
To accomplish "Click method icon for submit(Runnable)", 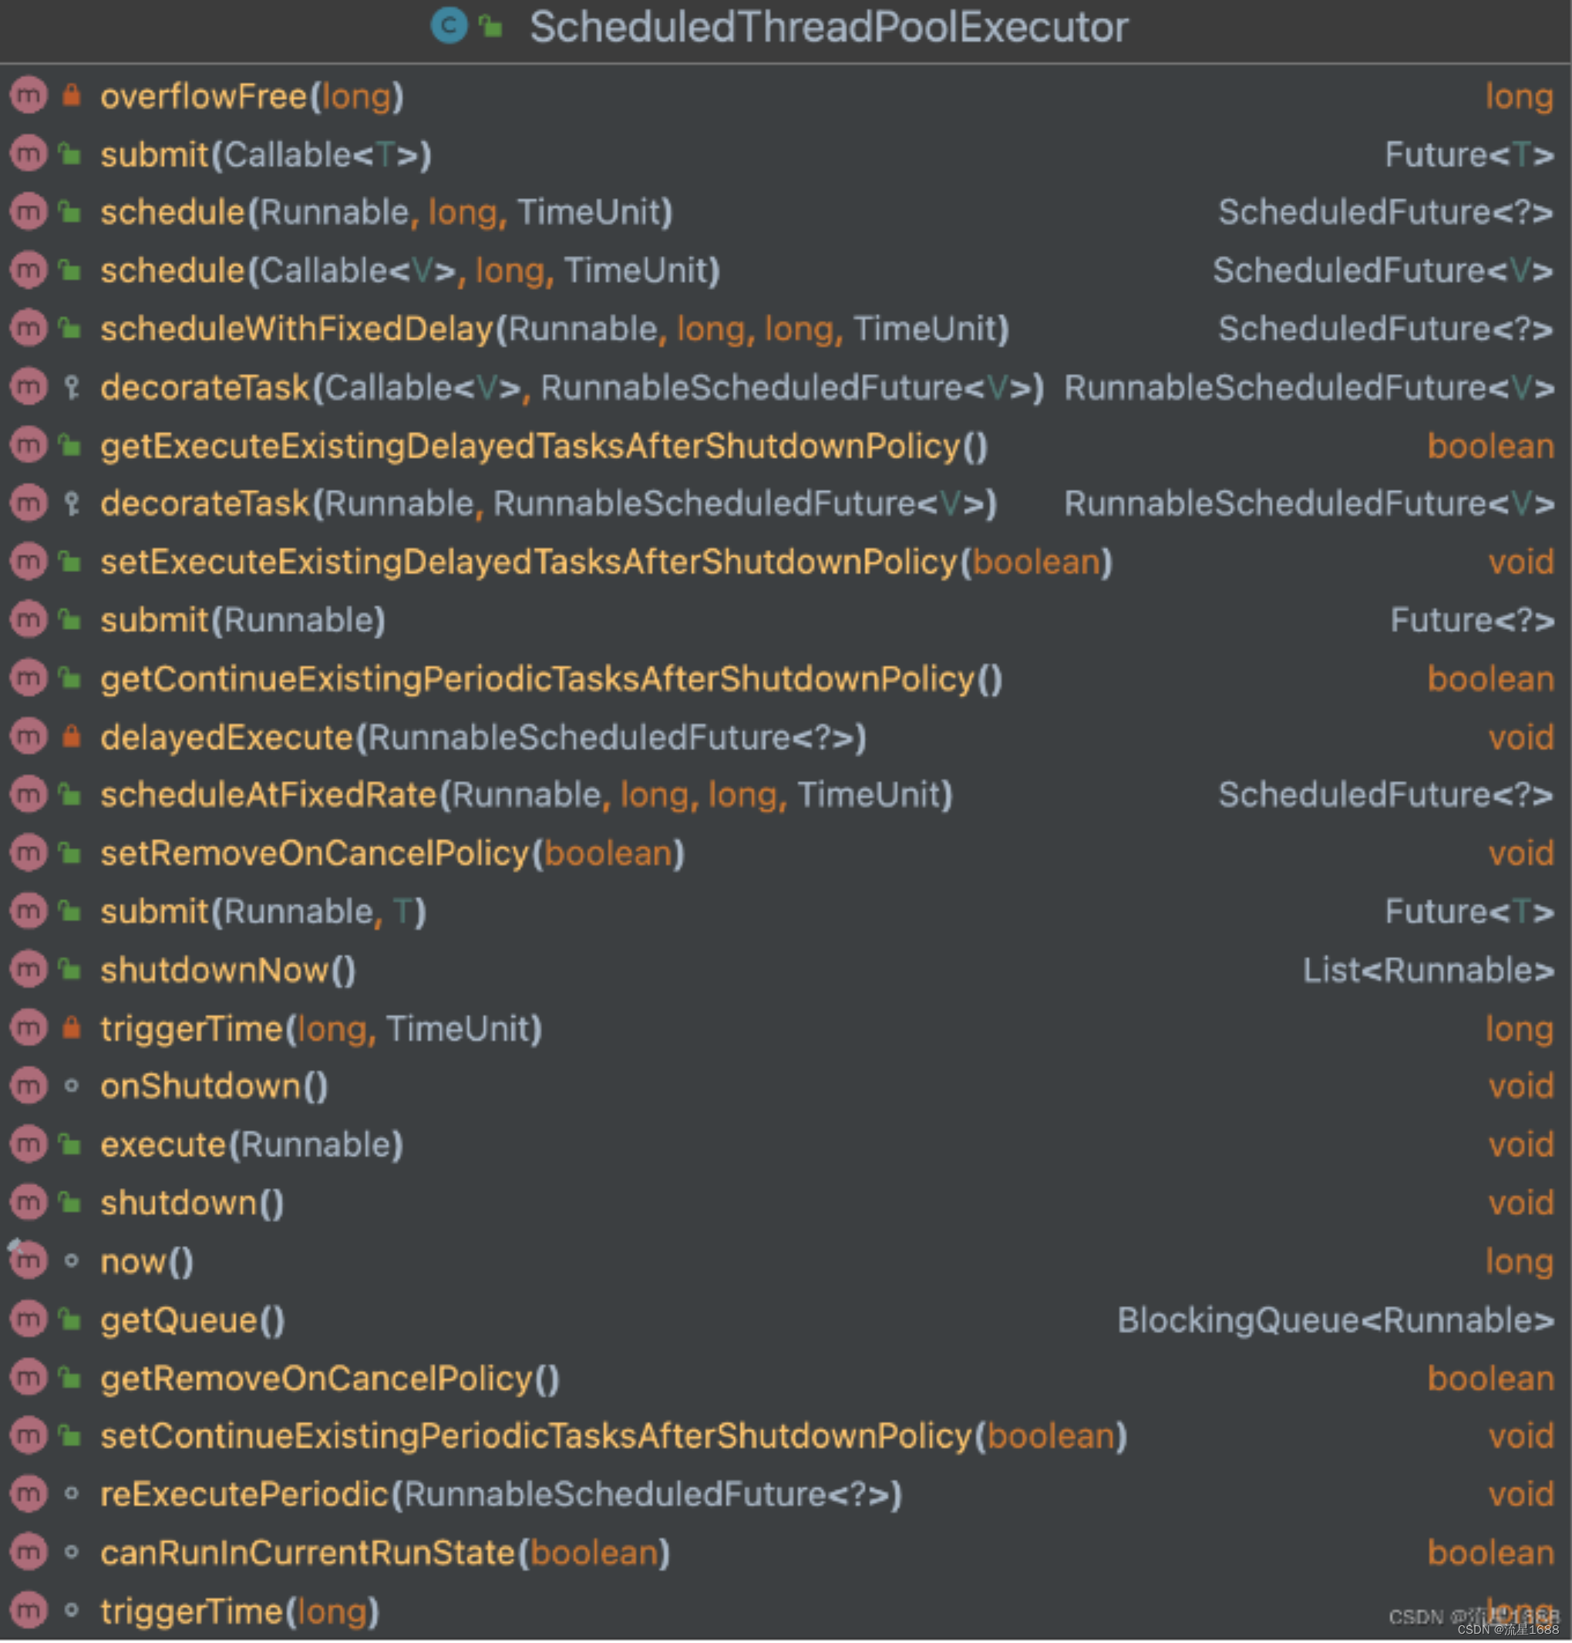I will click(29, 620).
